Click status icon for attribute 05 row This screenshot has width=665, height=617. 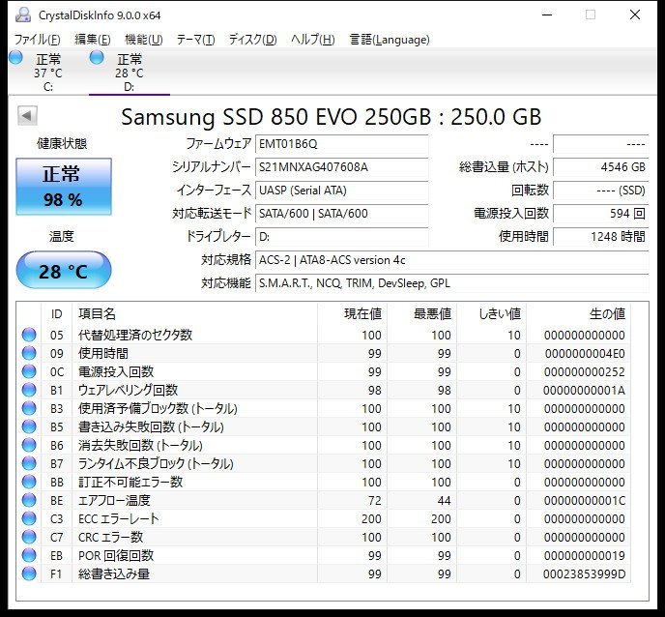coord(29,335)
